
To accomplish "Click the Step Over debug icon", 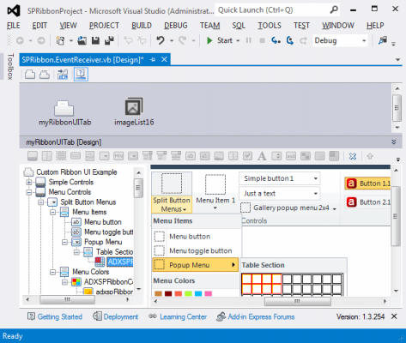I will point(290,40).
